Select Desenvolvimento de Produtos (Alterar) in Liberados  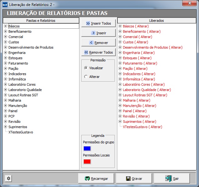[x=153, y=47]
